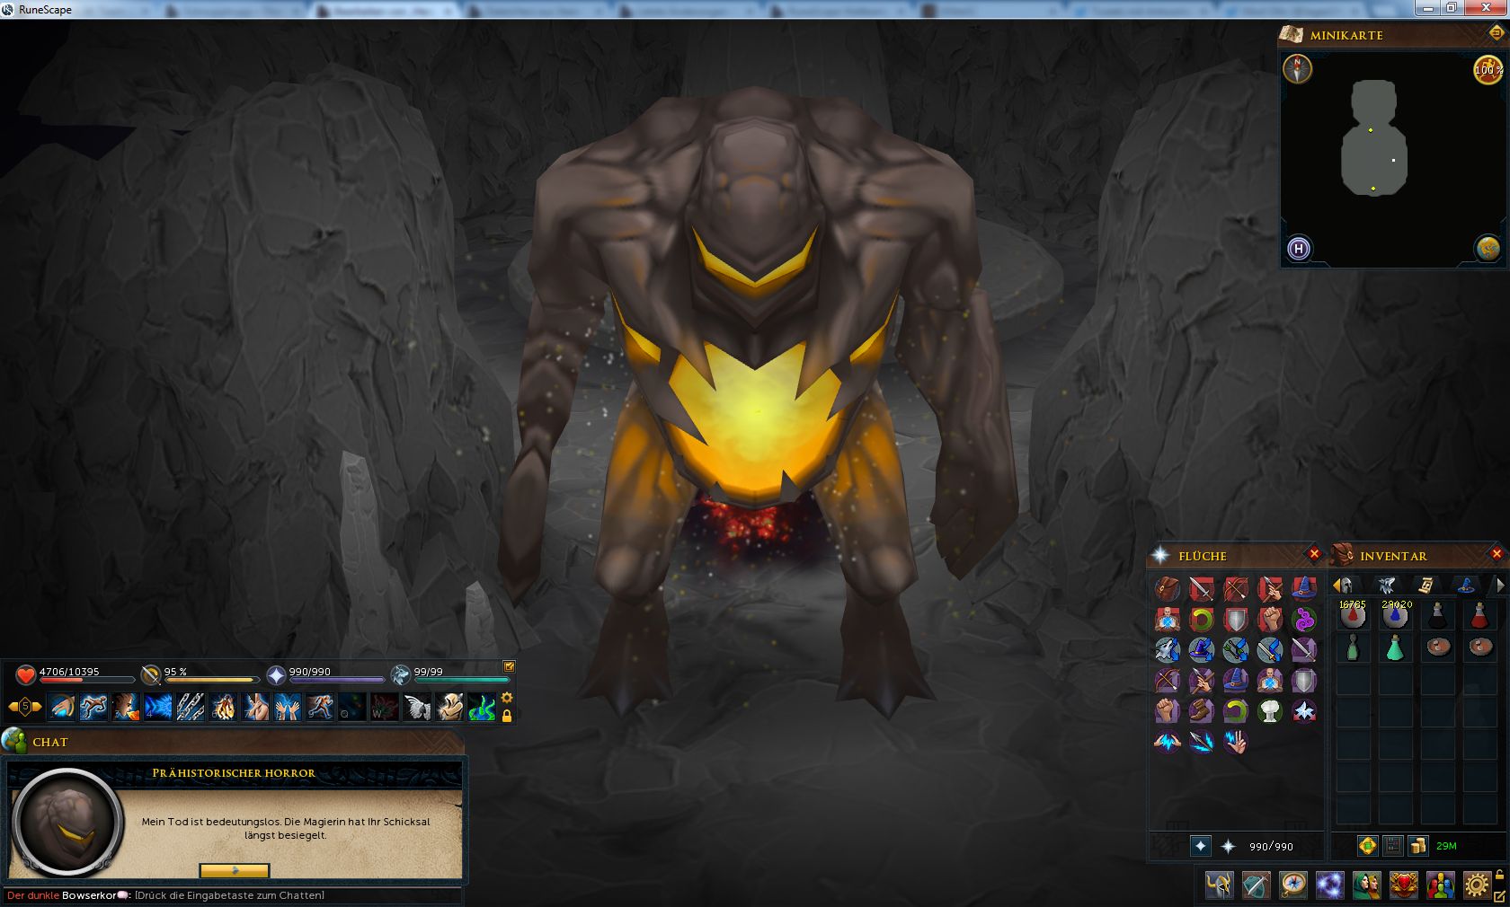The height and width of the screenshot is (907, 1510).
Task: Open settings gear in bottom ribbon
Action: click(x=1475, y=885)
